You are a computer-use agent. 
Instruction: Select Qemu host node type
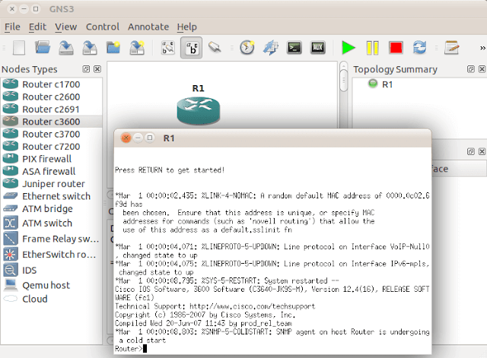point(52,285)
